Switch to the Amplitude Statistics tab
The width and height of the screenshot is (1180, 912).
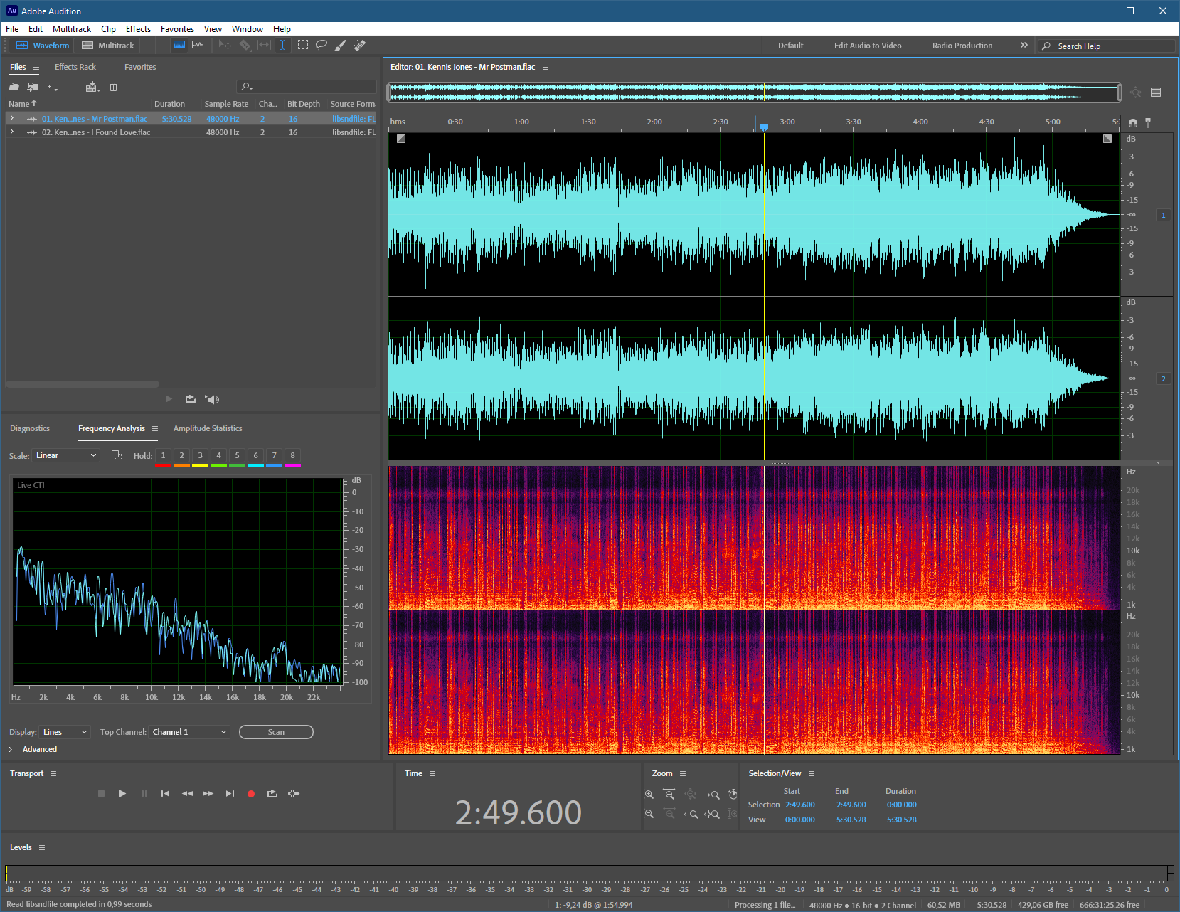click(x=208, y=428)
